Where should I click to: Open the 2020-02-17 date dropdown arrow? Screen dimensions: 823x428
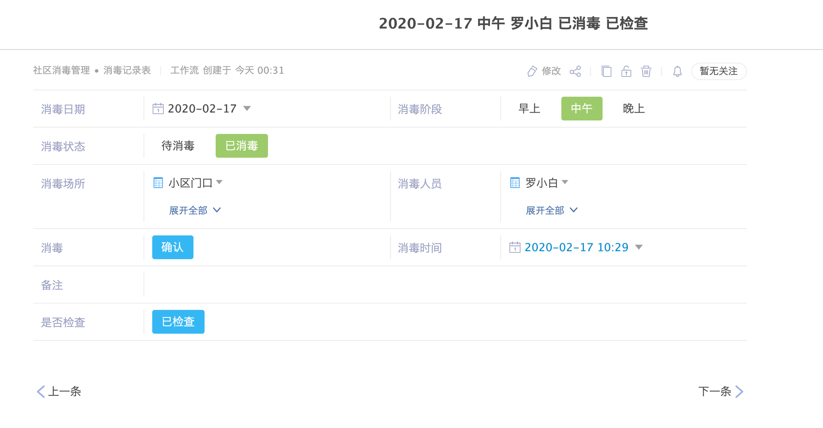click(247, 109)
